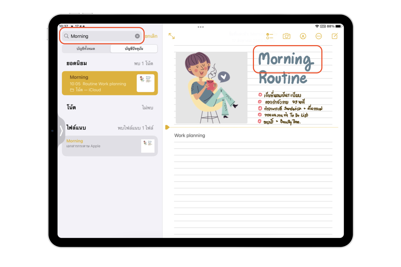
Task: Tap the Morning attachment thumbnail preview
Action: click(148, 146)
